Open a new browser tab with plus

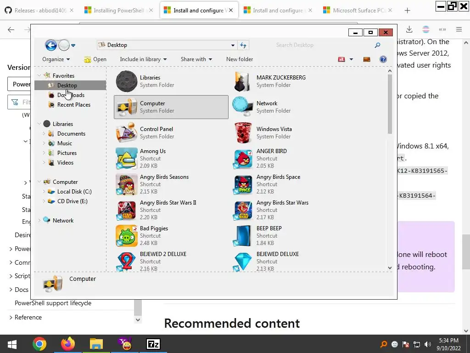pos(407,11)
